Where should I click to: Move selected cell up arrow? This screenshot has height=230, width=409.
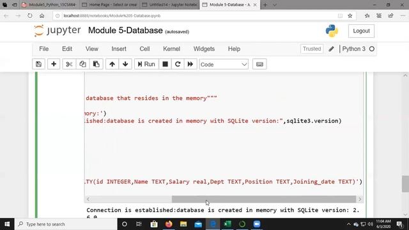click(x=112, y=64)
